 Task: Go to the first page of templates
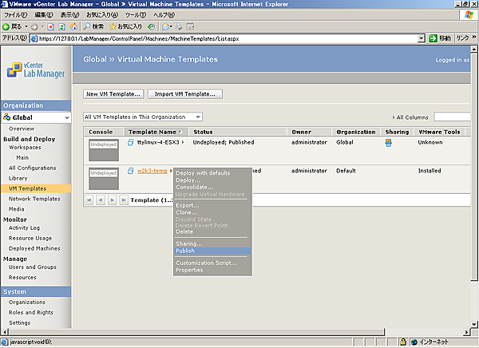pyautogui.click(x=89, y=200)
